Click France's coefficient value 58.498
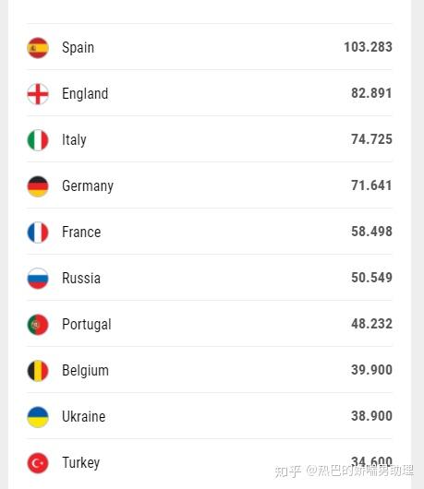 pyautogui.click(x=371, y=232)
